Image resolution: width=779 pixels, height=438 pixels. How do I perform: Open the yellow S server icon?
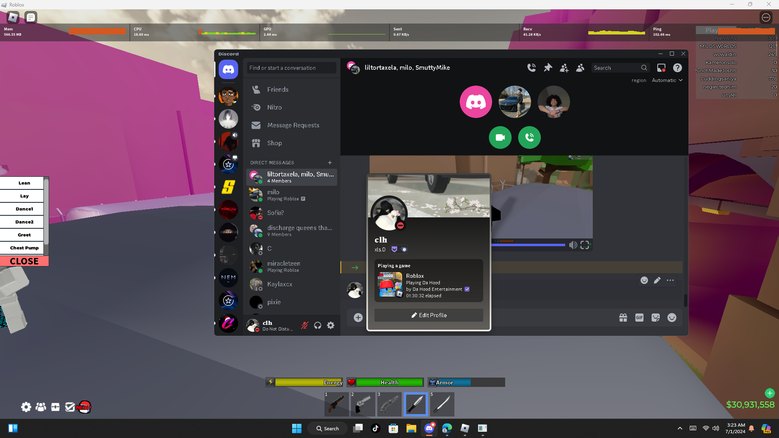(x=228, y=187)
